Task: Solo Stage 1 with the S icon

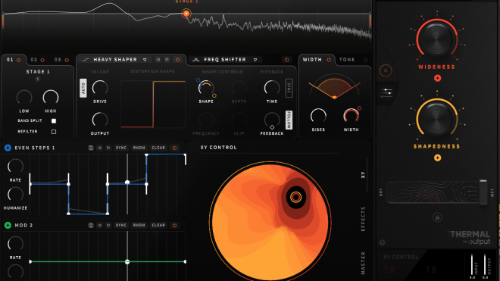Action: 38,79
